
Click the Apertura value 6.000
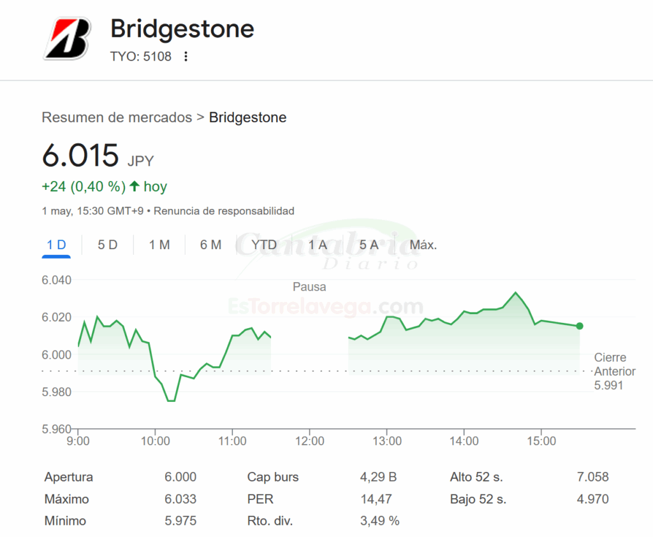click(180, 476)
